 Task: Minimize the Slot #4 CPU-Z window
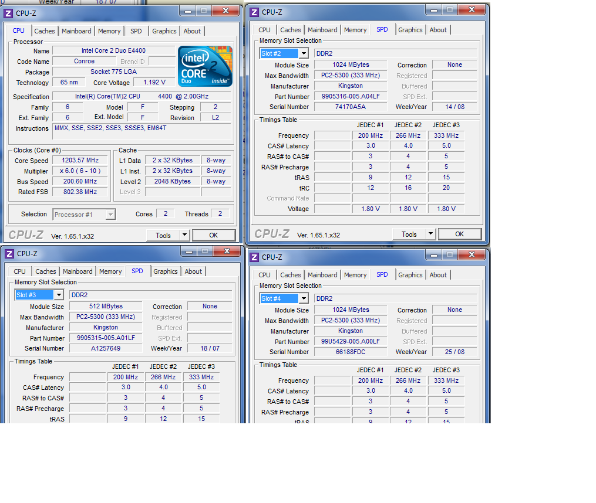coord(434,255)
